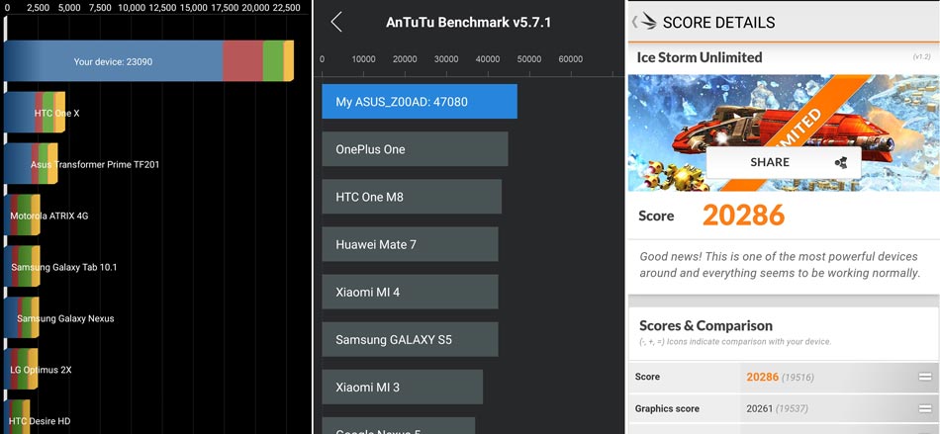The image size is (940, 434).
Task: Click the Good news status message
Action: (x=780, y=265)
